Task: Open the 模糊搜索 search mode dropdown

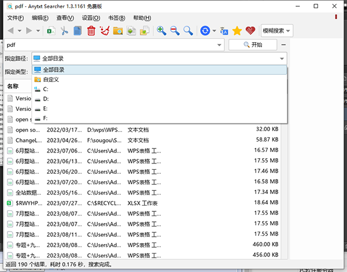Action: [277, 31]
